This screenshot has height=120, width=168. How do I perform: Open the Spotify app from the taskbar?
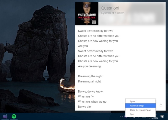click(14, 116)
